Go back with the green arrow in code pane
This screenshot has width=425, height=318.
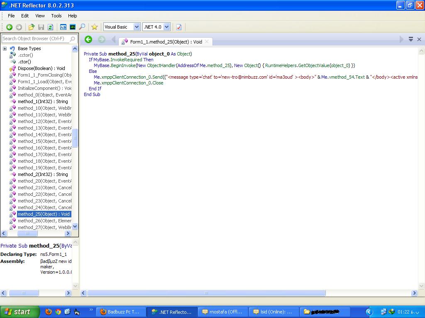click(88, 39)
